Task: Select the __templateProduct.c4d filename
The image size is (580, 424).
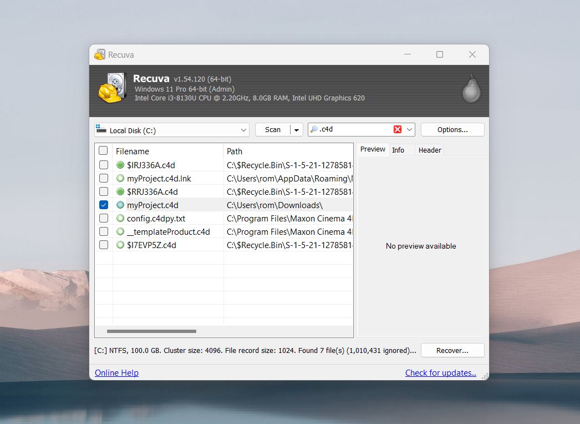Action: [169, 232]
